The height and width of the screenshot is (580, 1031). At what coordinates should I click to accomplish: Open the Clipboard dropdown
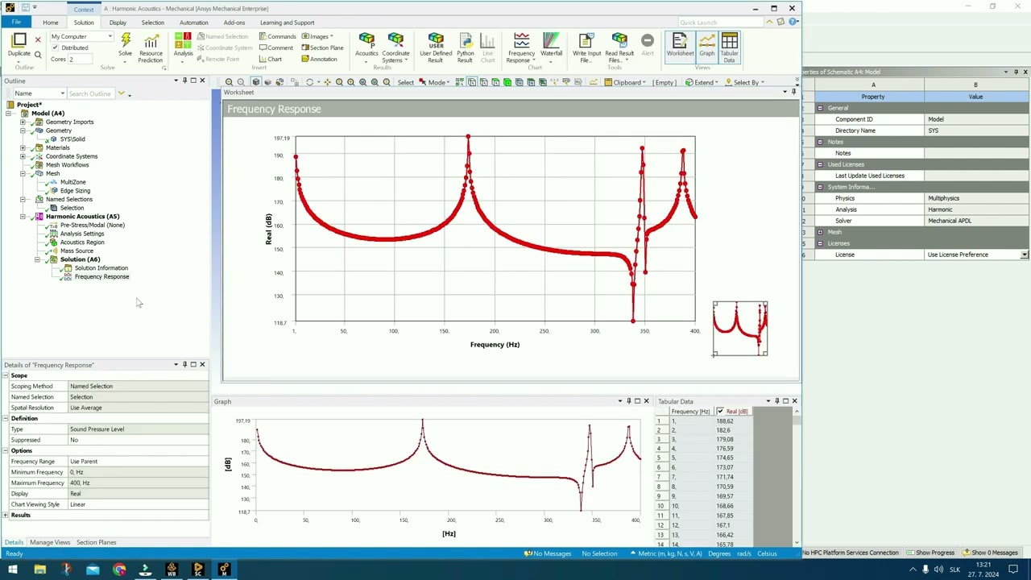click(x=625, y=82)
